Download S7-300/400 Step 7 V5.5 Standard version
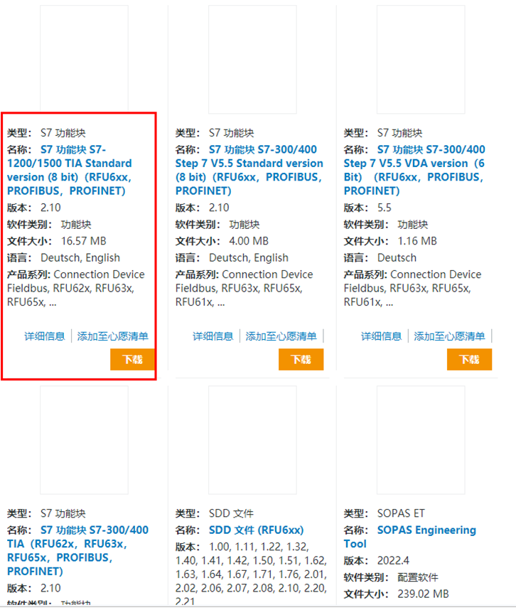The image size is (516, 610). 301,359
